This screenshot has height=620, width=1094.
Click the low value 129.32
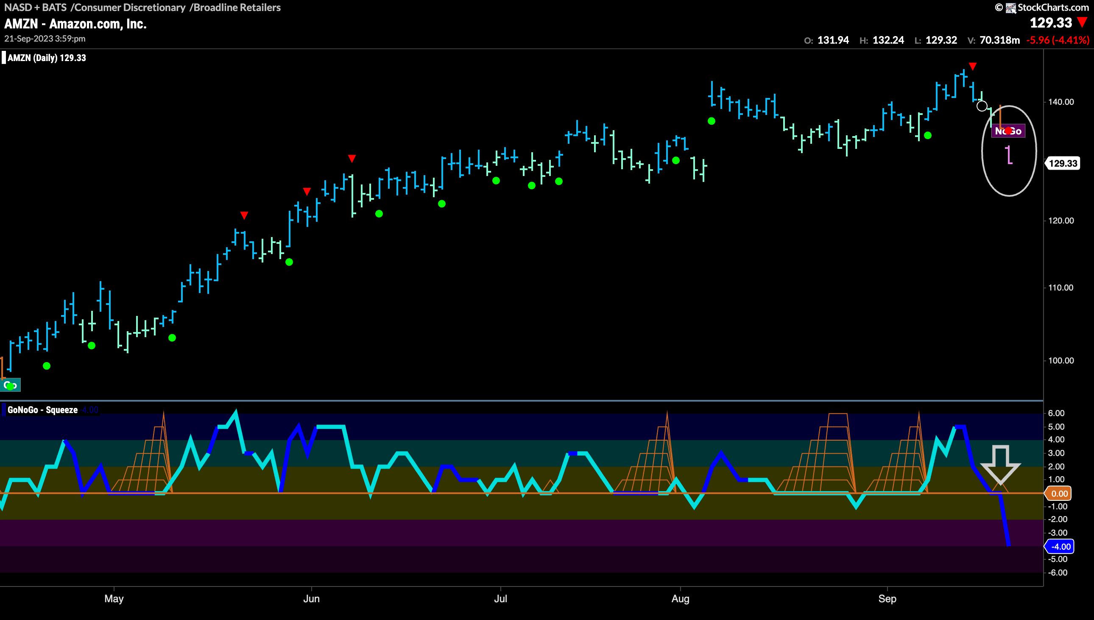pyautogui.click(x=941, y=40)
